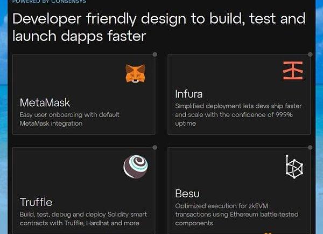Click the MetaMask card corner dot
Viewport: 323px width, 234px height.
click(x=155, y=54)
